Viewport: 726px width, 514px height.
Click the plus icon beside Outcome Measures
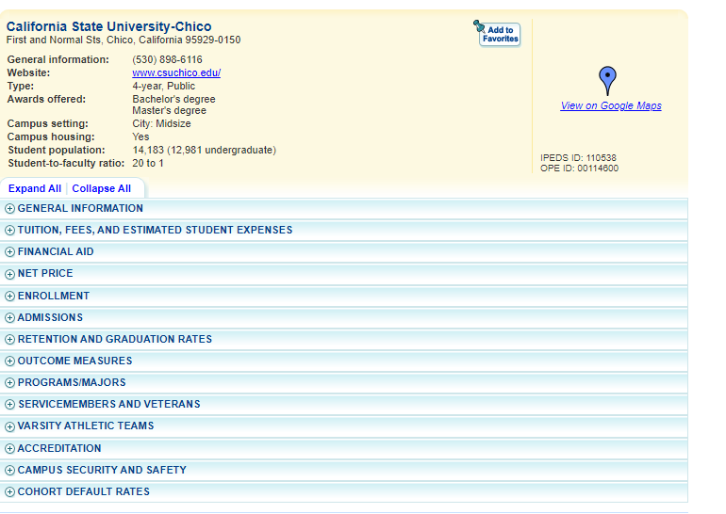tap(9, 361)
